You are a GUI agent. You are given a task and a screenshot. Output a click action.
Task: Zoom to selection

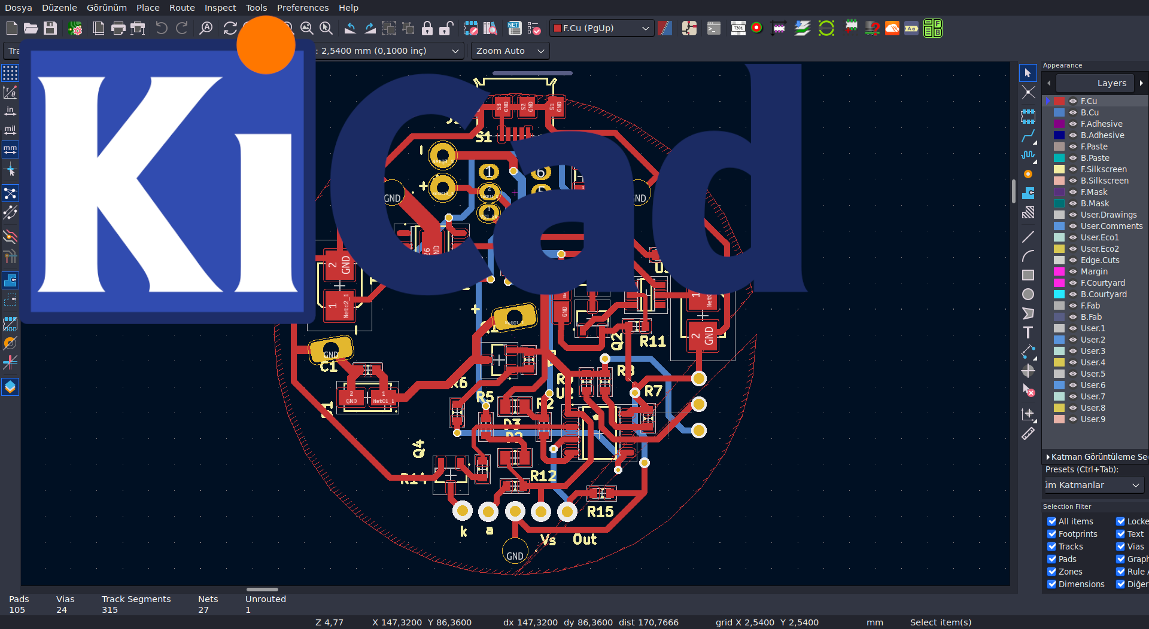pyautogui.click(x=326, y=28)
